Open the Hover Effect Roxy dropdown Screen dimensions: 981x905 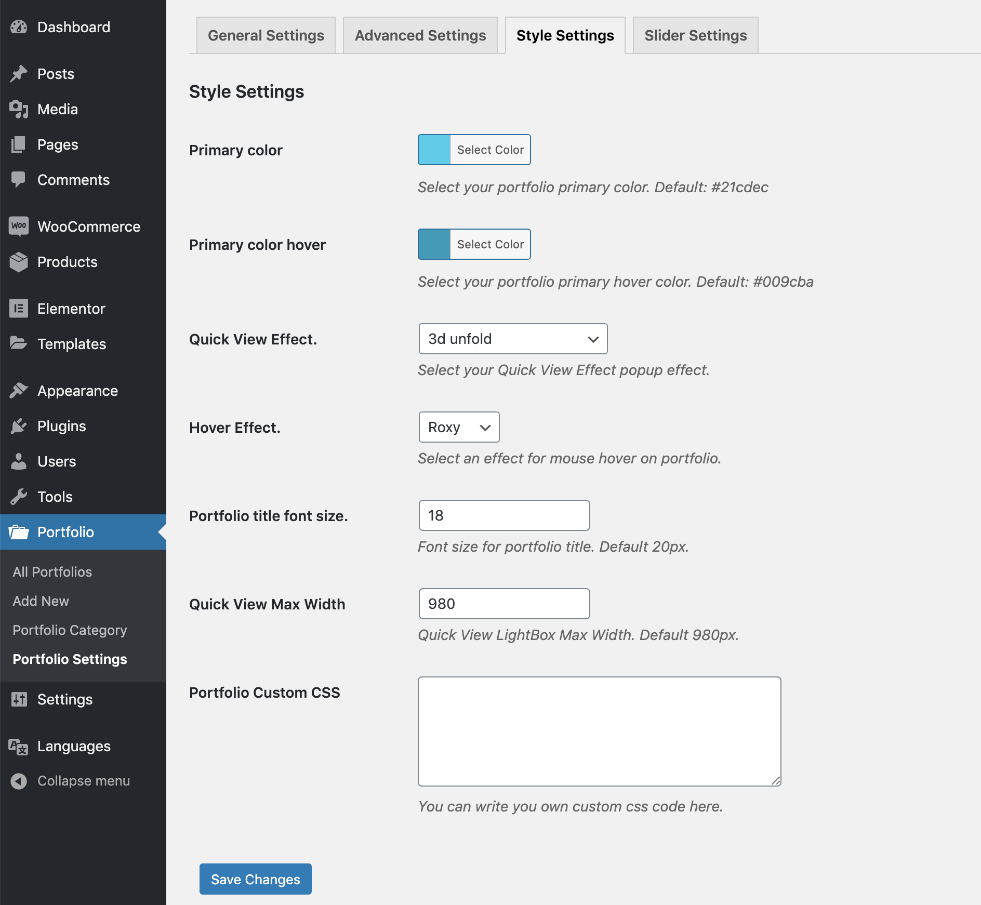[x=459, y=427]
